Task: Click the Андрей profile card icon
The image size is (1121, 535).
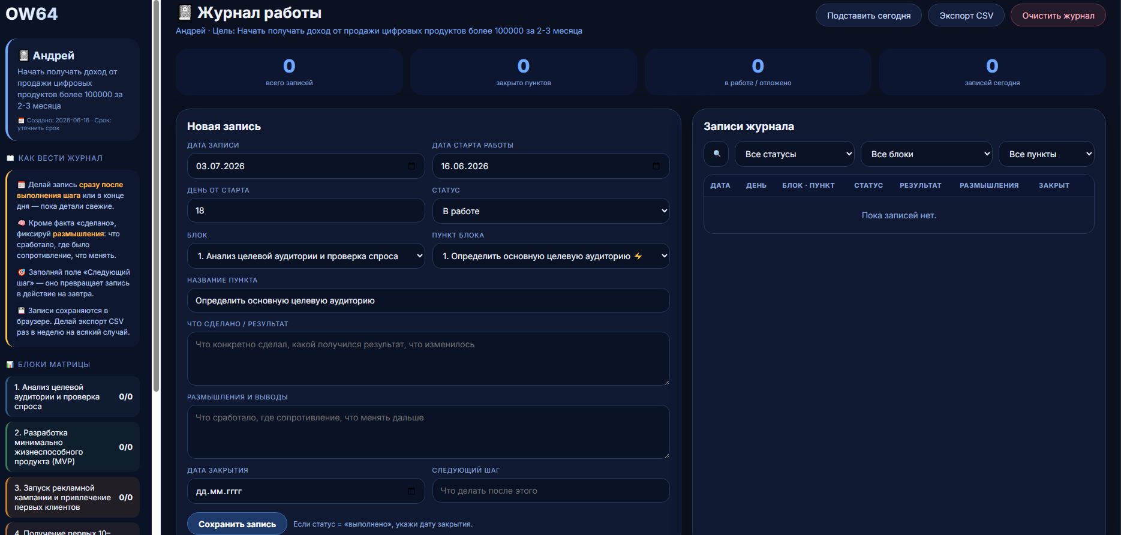Action: pos(23,56)
